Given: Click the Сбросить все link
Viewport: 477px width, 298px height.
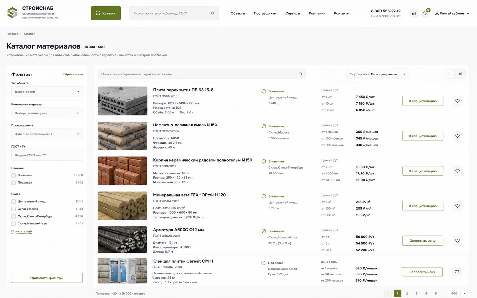Looking at the screenshot, I should (x=73, y=74).
